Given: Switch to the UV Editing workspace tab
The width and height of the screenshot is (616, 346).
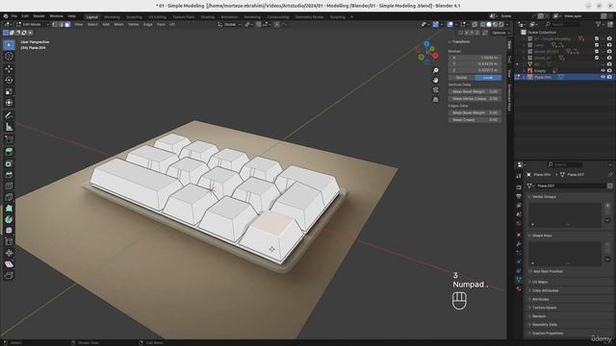Looking at the screenshot, I should [157, 17].
